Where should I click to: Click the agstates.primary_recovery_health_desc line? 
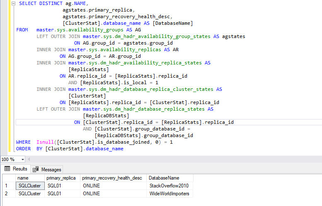point(117,17)
